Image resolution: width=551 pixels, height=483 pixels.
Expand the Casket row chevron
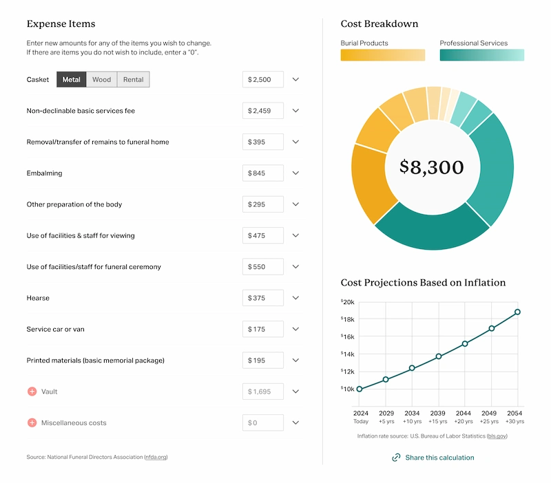click(x=295, y=80)
